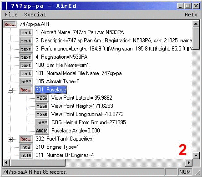202x177 pixels.
Task: Select the 3 Performance entry
Action: coord(114,49)
